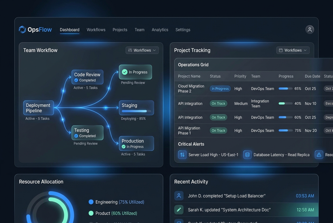This screenshot has width=333, height=223.
Task: Open Project Tracking's Workflows dropdown
Action: (x=293, y=50)
